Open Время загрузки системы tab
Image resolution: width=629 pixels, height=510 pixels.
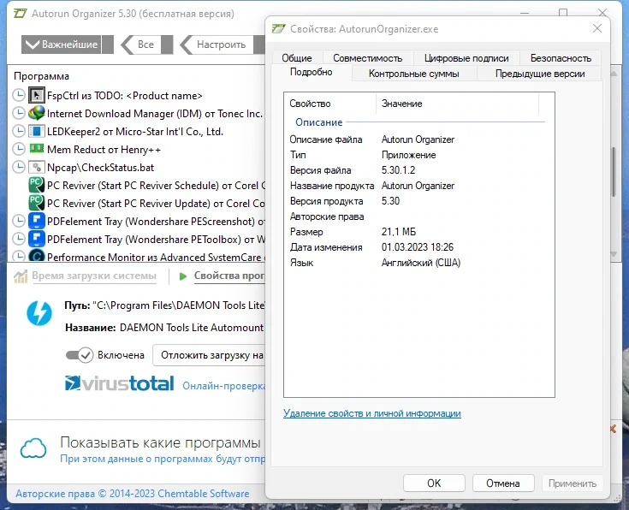[94, 276]
